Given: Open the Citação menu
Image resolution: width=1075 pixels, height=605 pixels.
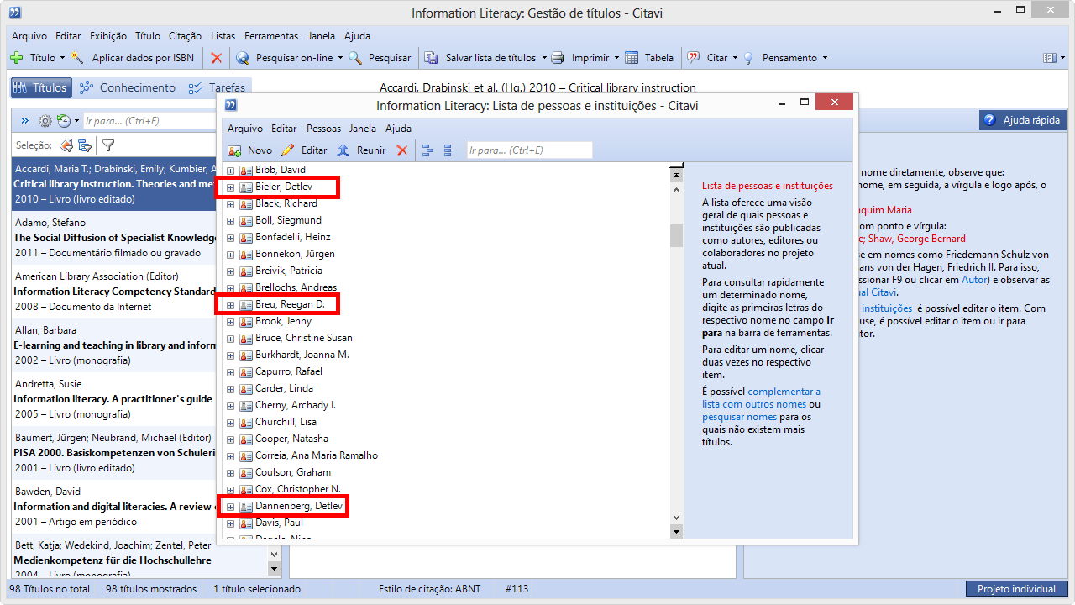Looking at the screenshot, I should click(x=185, y=36).
